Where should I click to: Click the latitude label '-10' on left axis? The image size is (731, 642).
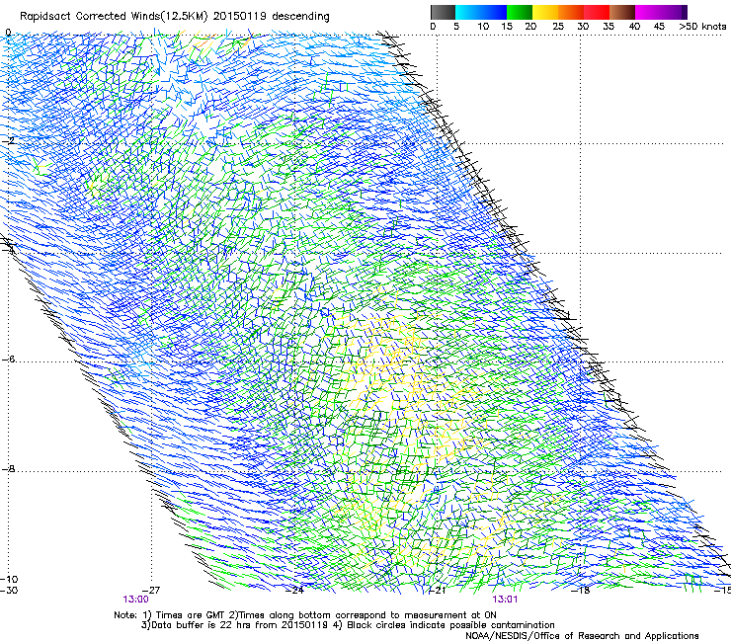point(9,580)
